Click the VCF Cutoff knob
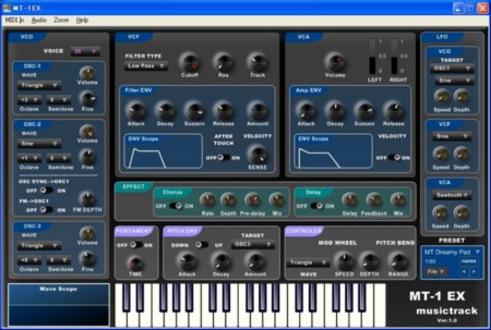 [x=189, y=61]
